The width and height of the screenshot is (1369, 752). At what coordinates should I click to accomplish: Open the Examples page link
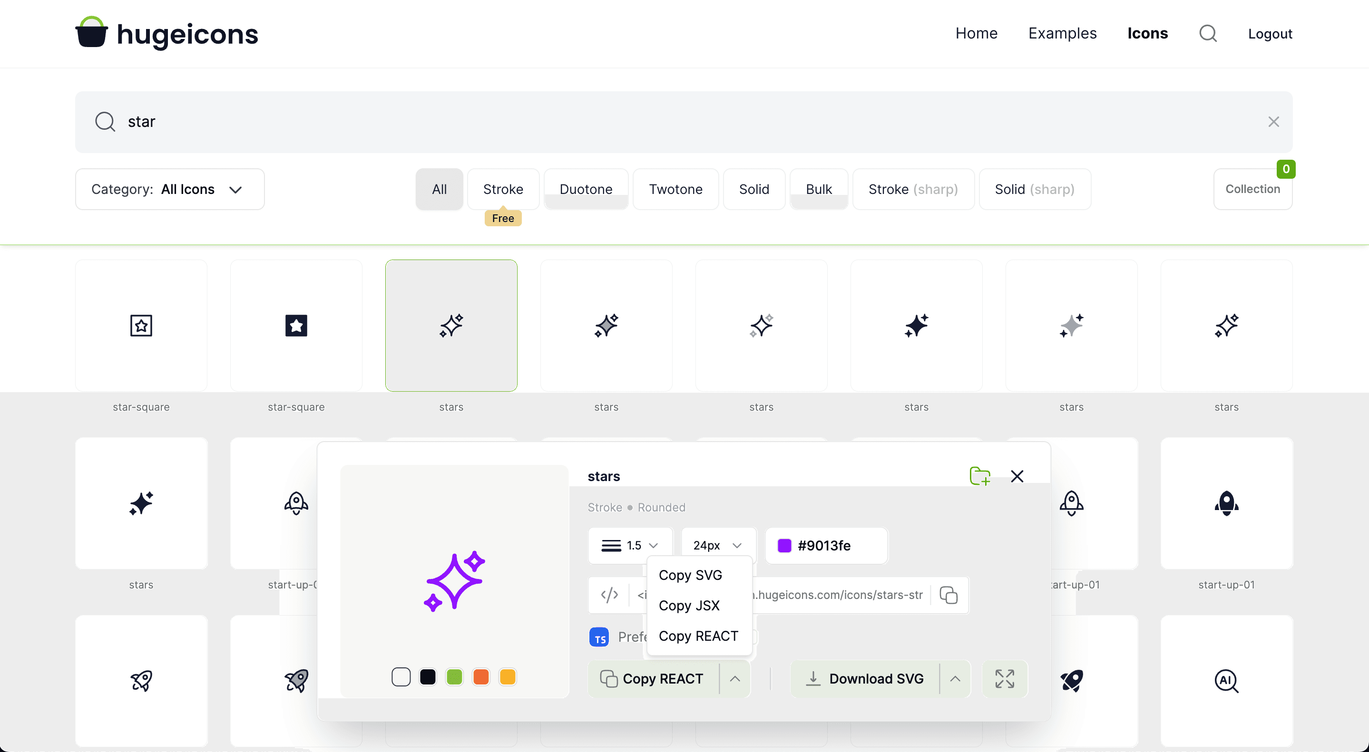pyautogui.click(x=1062, y=33)
